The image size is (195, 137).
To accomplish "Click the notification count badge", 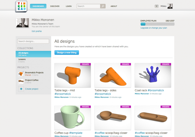I will (x=157, y=6).
